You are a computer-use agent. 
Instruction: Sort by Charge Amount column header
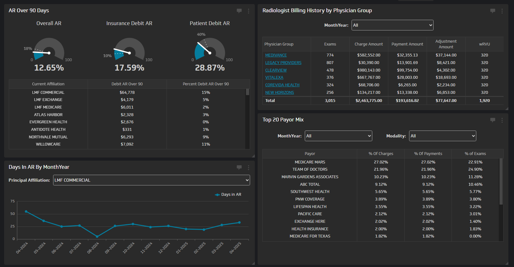click(369, 44)
